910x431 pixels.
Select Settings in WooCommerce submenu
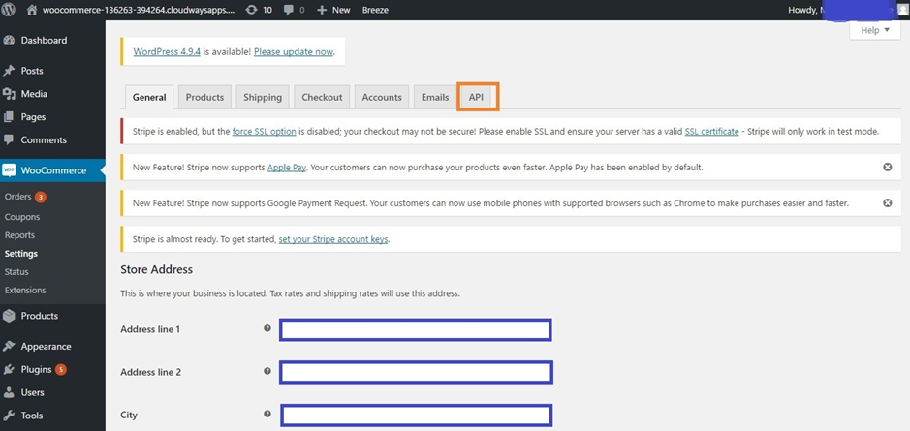21,254
